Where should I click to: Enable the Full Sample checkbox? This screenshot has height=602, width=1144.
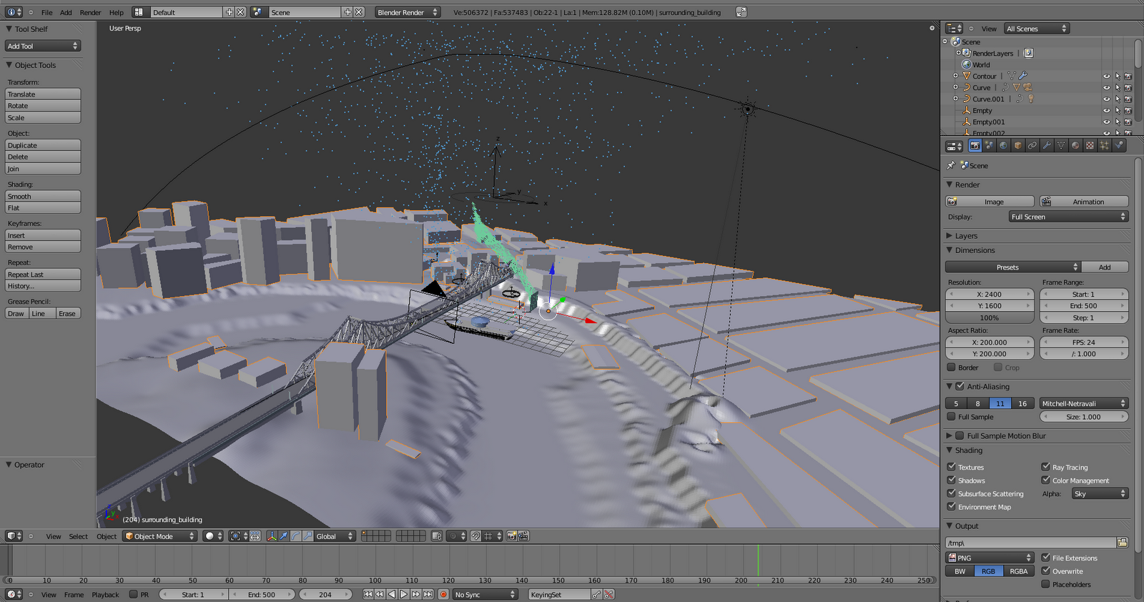tap(952, 417)
